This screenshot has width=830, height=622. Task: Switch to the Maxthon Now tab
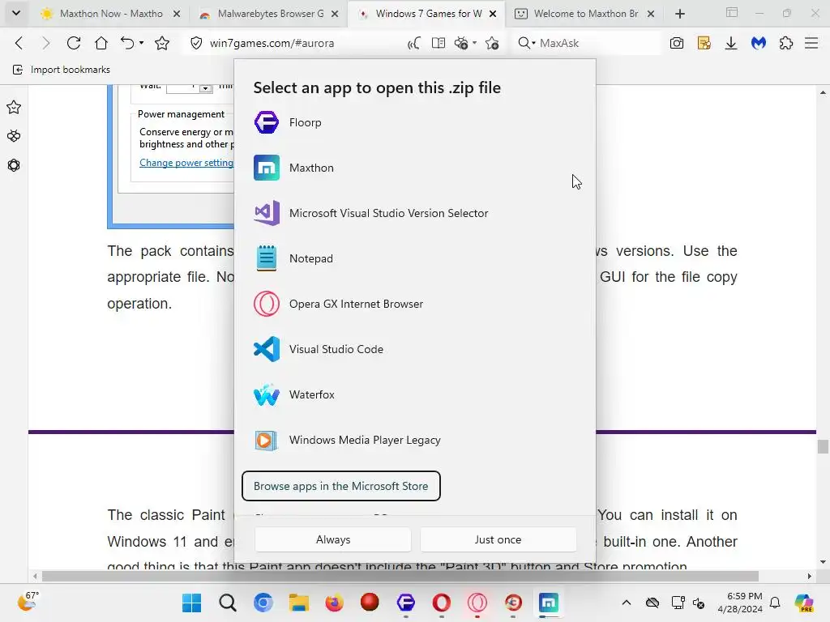coord(111,14)
